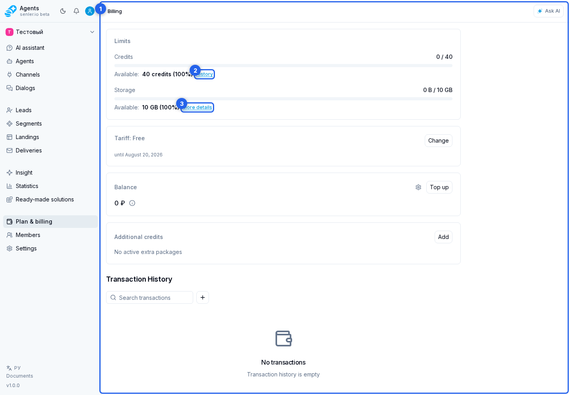Viewport: 570px width, 395px height.
Task: Click the Credits usage progress bar
Action: pyautogui.click(x=283, y=66)
